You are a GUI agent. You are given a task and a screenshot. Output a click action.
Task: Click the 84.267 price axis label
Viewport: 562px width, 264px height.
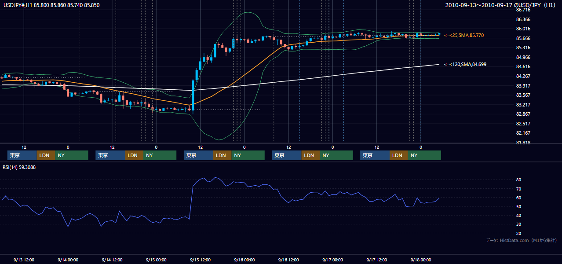[x=522, y=76]
